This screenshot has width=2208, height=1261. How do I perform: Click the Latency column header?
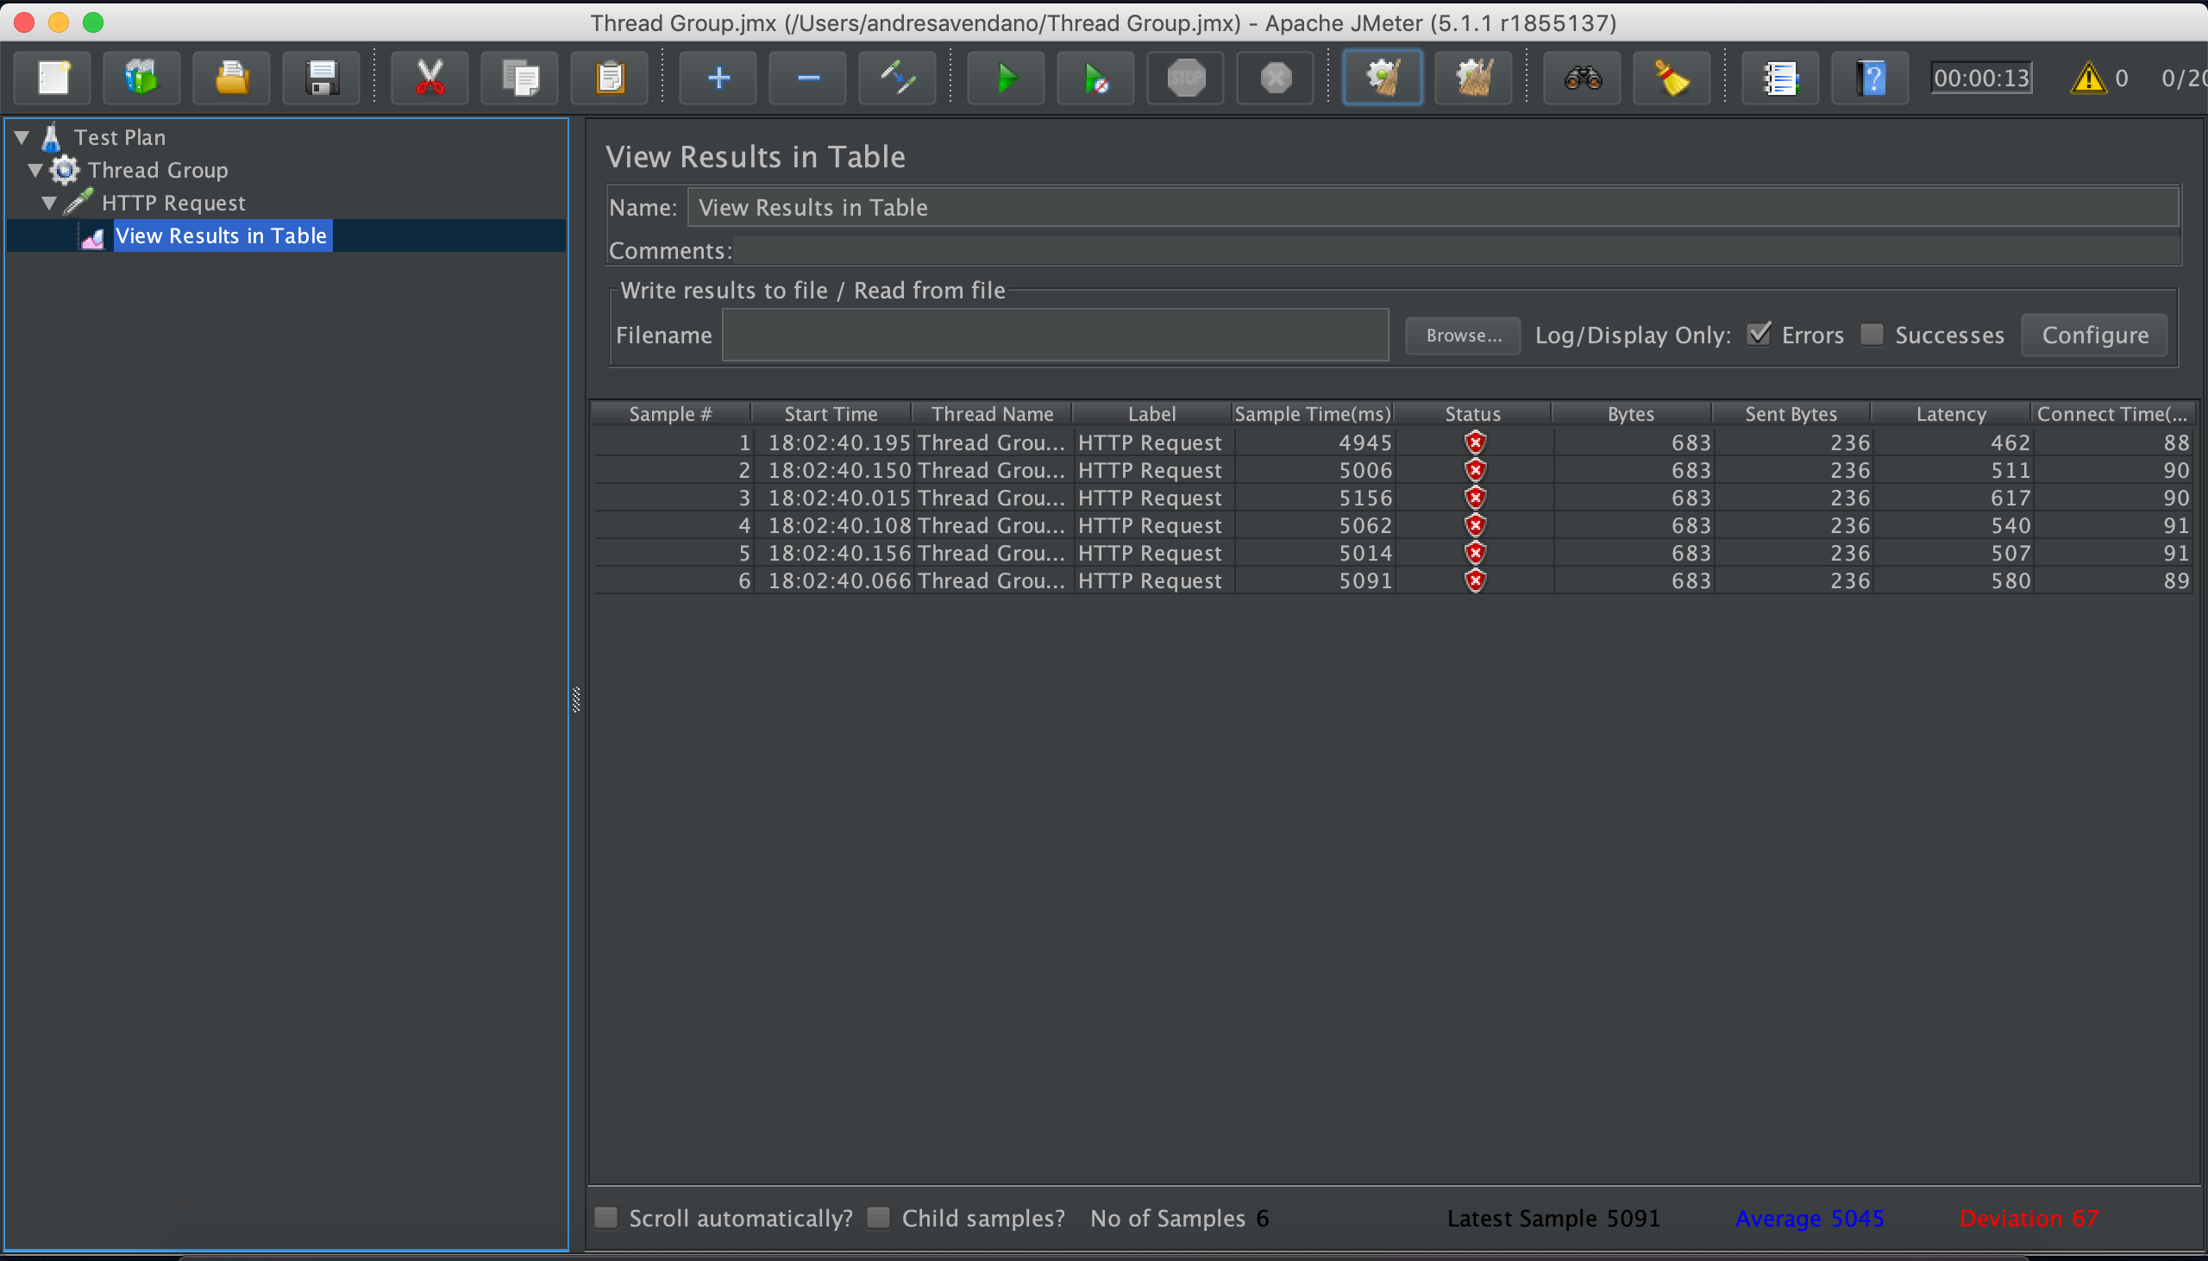click(1950, 414)
